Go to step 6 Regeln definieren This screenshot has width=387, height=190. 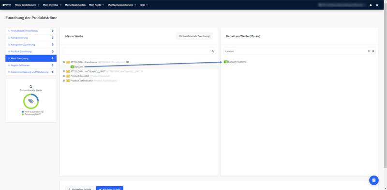[31, 65]
